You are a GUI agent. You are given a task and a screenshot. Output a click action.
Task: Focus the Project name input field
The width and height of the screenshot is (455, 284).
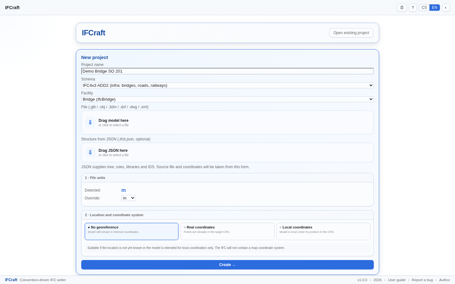tap(227, 71)
